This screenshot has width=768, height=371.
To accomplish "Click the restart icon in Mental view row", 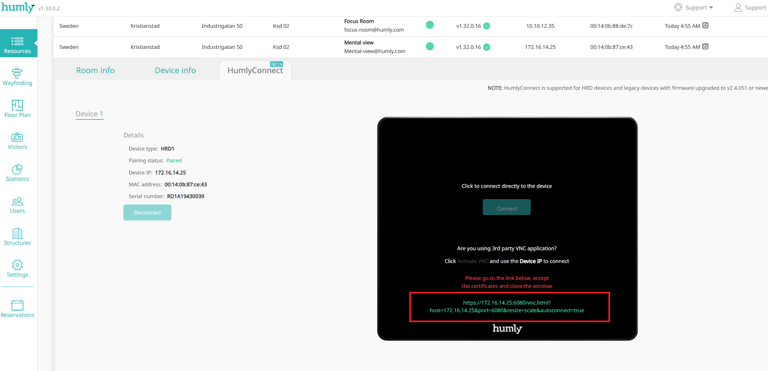I will click(706, 46).
